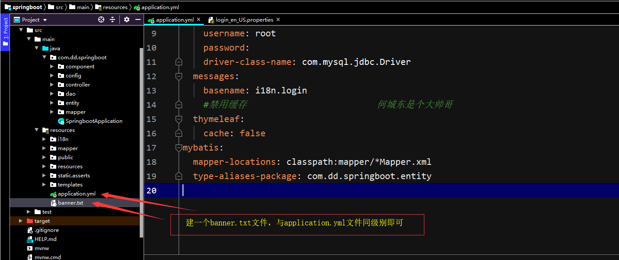Viewport: 619px width, 260px height.
Task: Click line number 20 in the editor gutter
Action: pyautogui.click(x=151, y=190)
